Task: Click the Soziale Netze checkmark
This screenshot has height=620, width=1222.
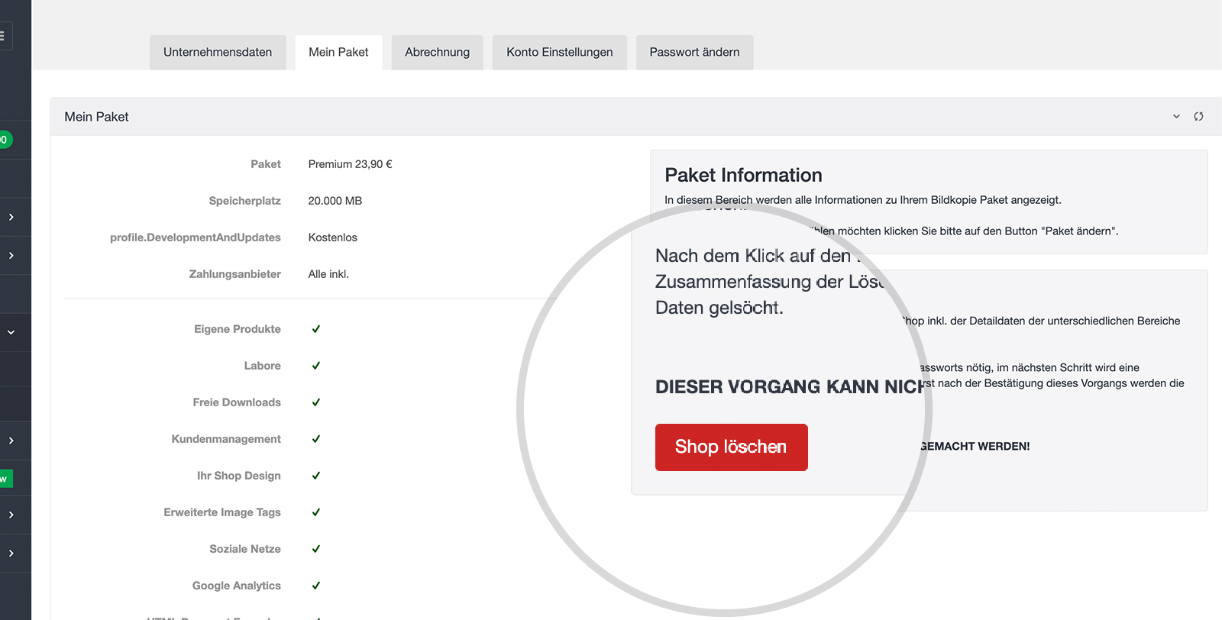Action: coord(315,549)
